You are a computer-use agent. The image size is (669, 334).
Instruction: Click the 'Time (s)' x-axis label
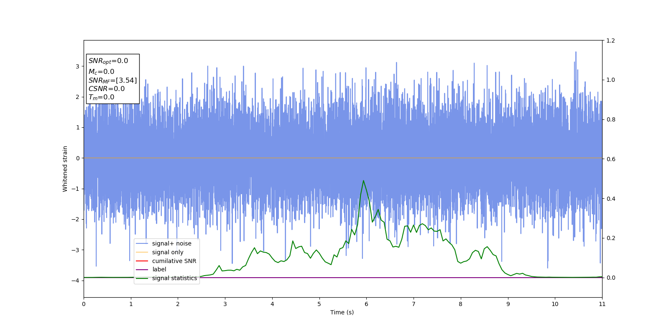tap(342, 312)
